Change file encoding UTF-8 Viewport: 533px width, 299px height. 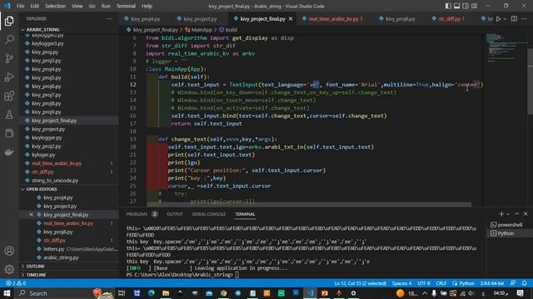424,283
